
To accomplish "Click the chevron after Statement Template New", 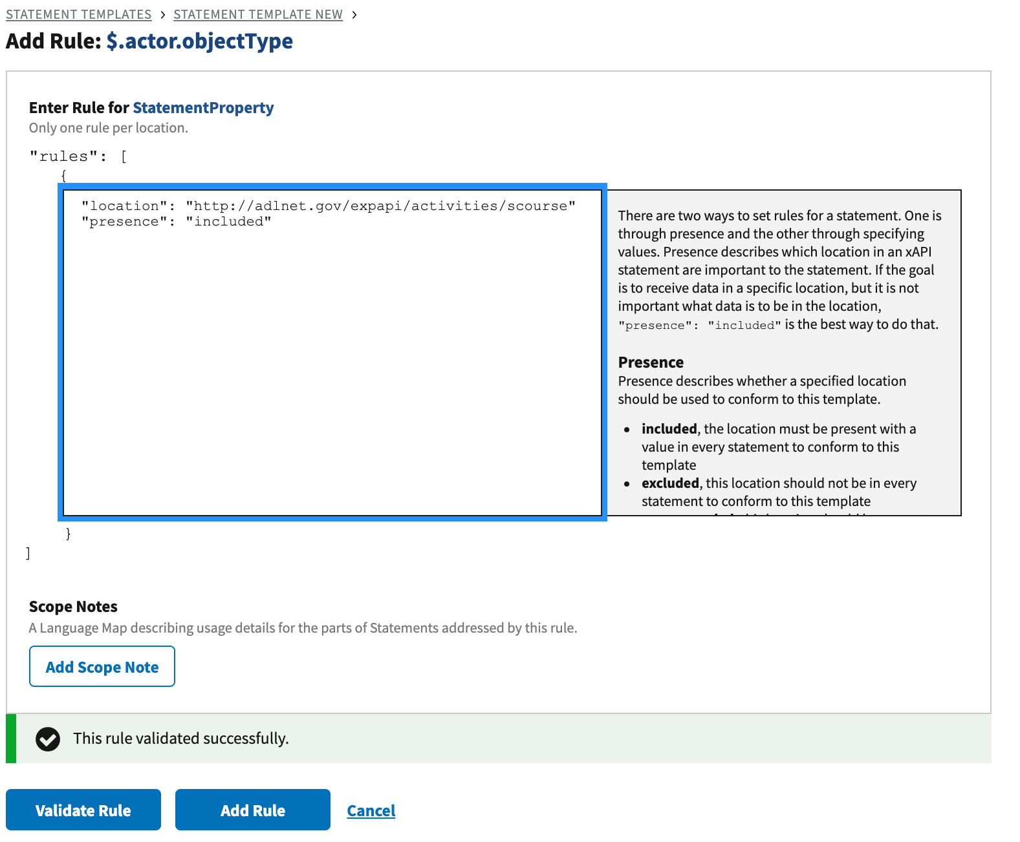I will 354,15.
